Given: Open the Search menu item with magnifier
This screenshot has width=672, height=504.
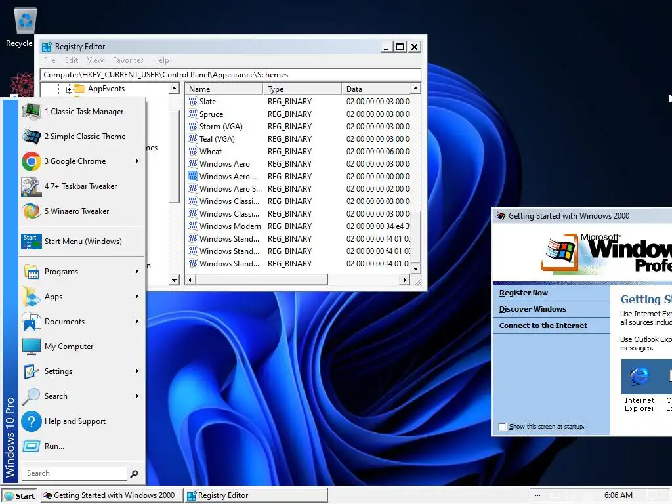Looking at the screenshot, I should coord(82,396).
